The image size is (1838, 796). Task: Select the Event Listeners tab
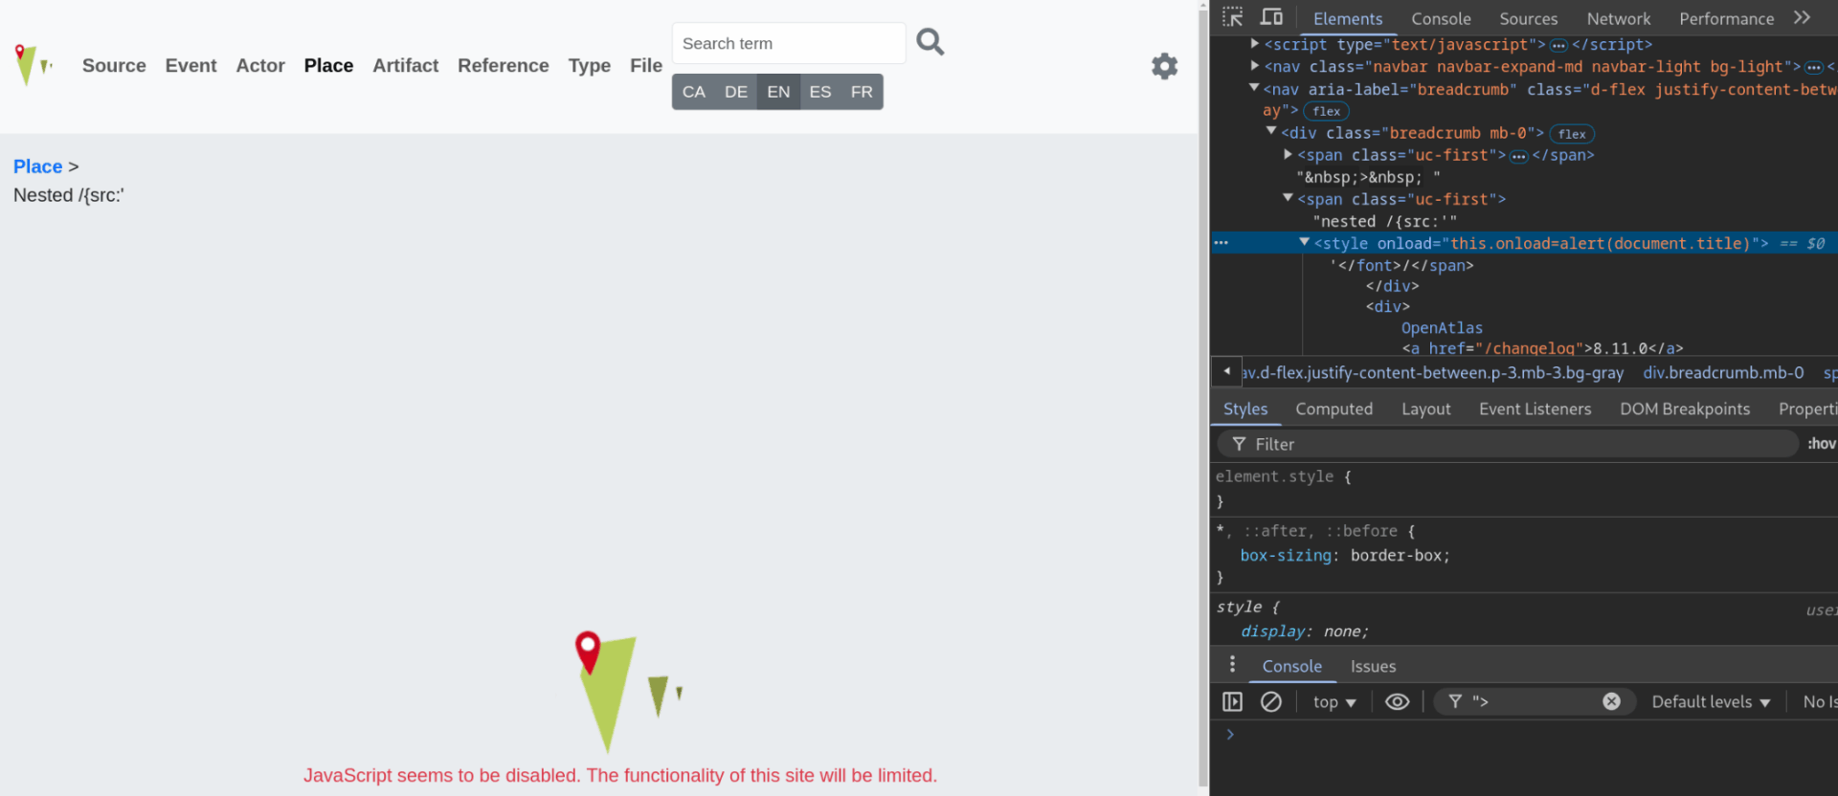tap(1535, 409)
